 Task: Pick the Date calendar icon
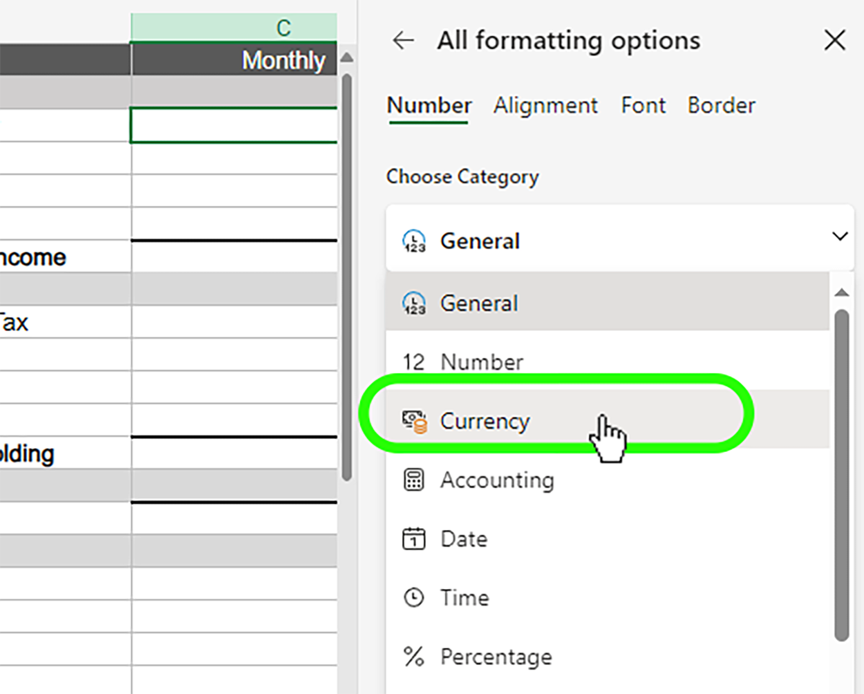(x=414, y=538)
